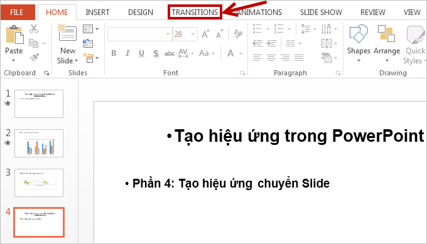Expand the Font Color dropdown arrow
Screen dimensions: 427x244
[x=241, y=53]
